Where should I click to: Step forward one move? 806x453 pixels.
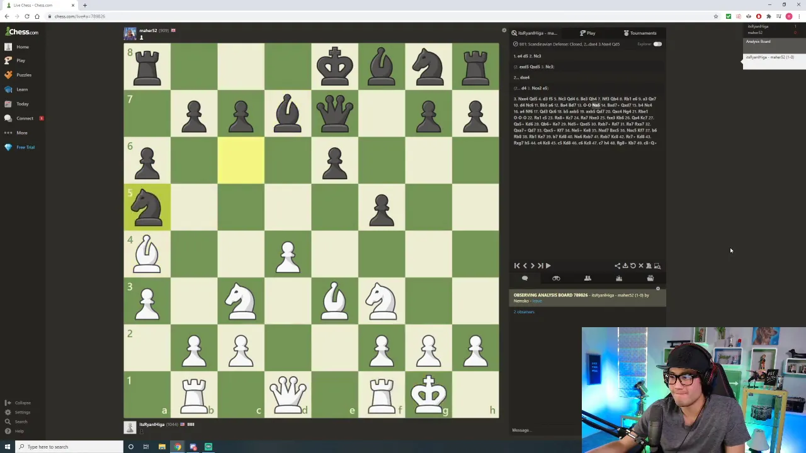point(532,266)
